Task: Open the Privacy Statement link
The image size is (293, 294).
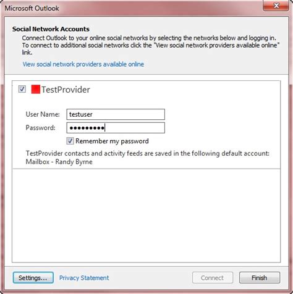Action: coord(84,278)
